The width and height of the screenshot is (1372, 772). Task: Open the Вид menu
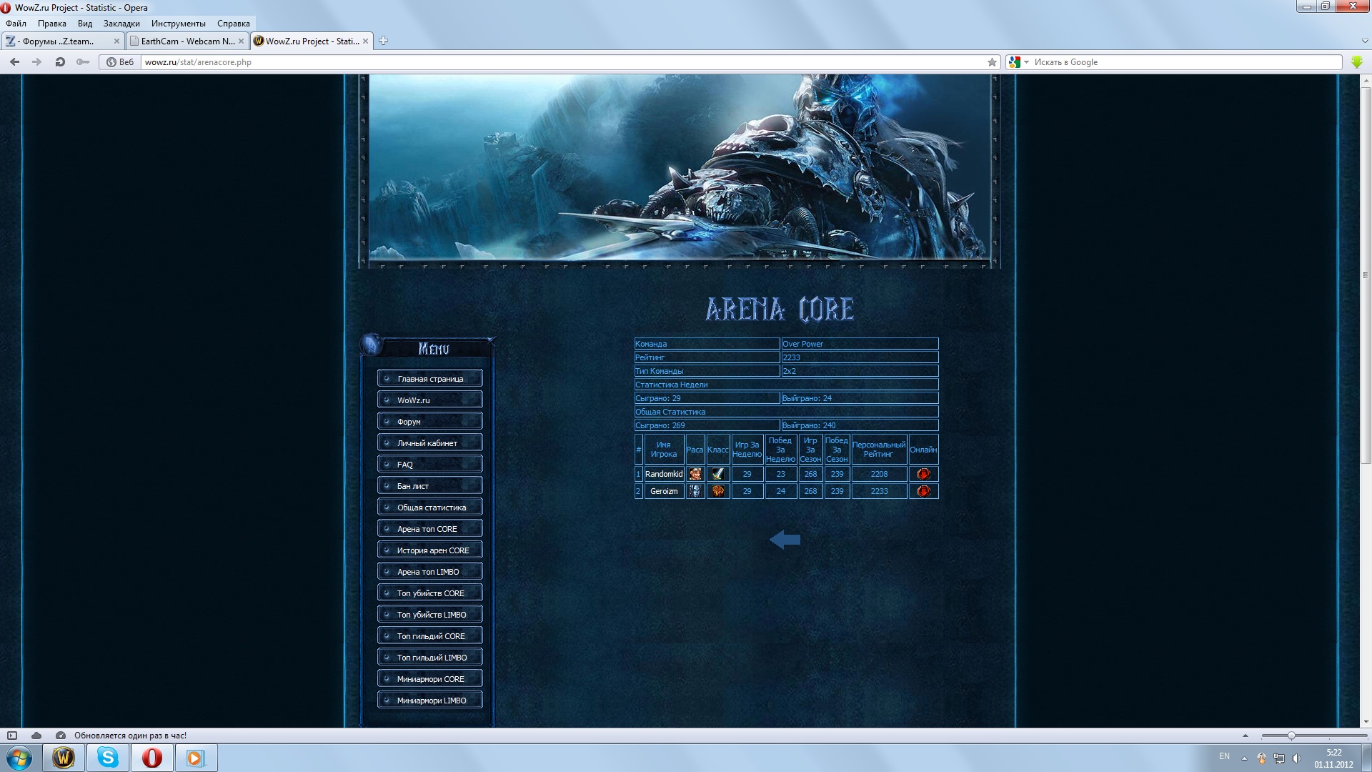click(x=85, y=24)
